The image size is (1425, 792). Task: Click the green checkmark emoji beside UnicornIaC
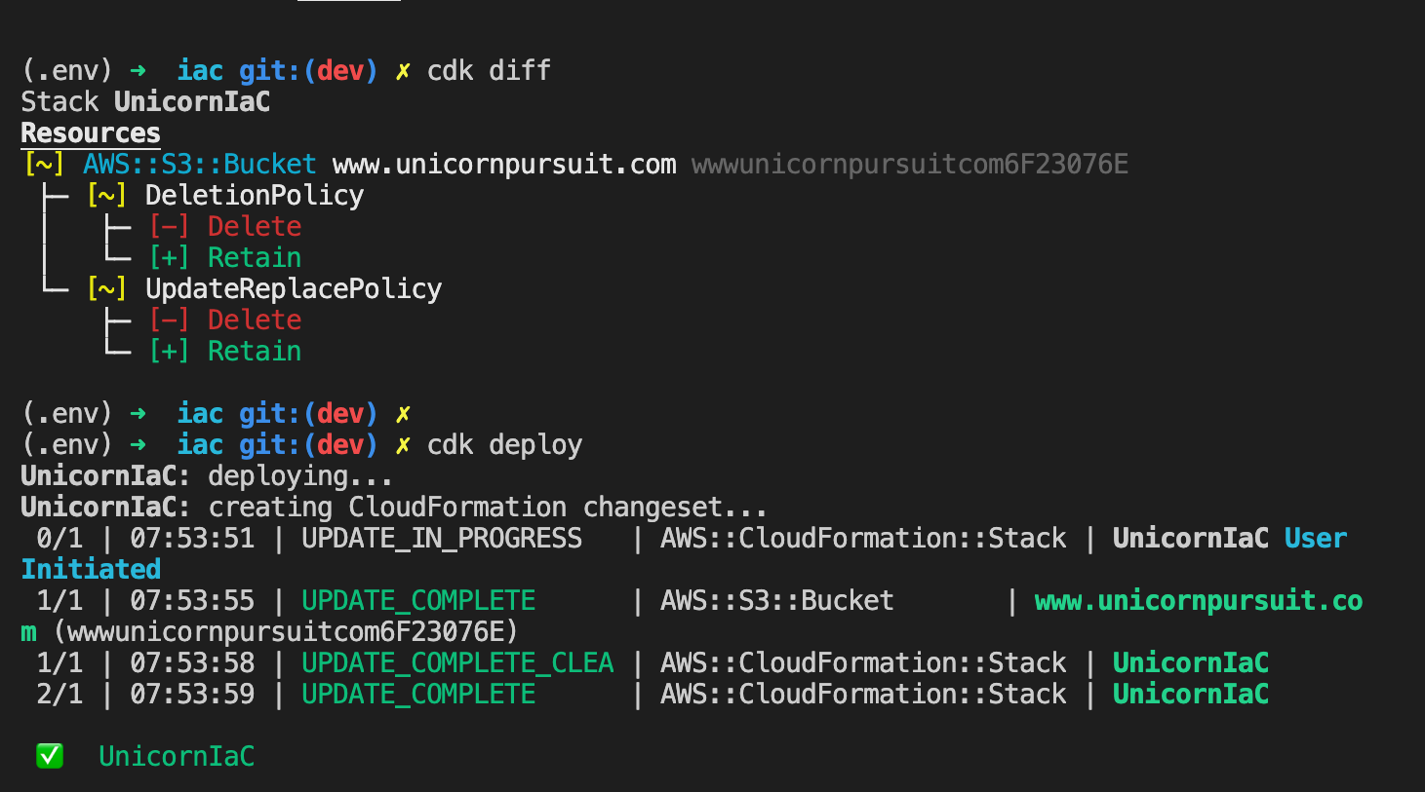point(50,756)
